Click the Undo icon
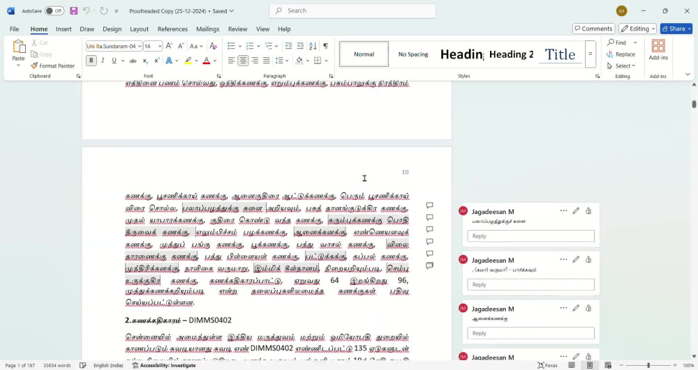The width and height of the screenshot is (698, 370). coord(87,11)
